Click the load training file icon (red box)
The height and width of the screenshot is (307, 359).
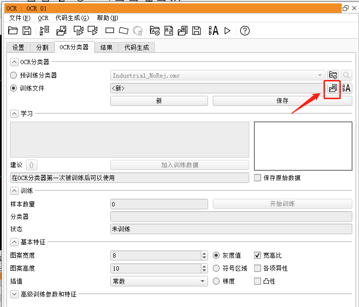pyautogui.click(x=333, y=88)
